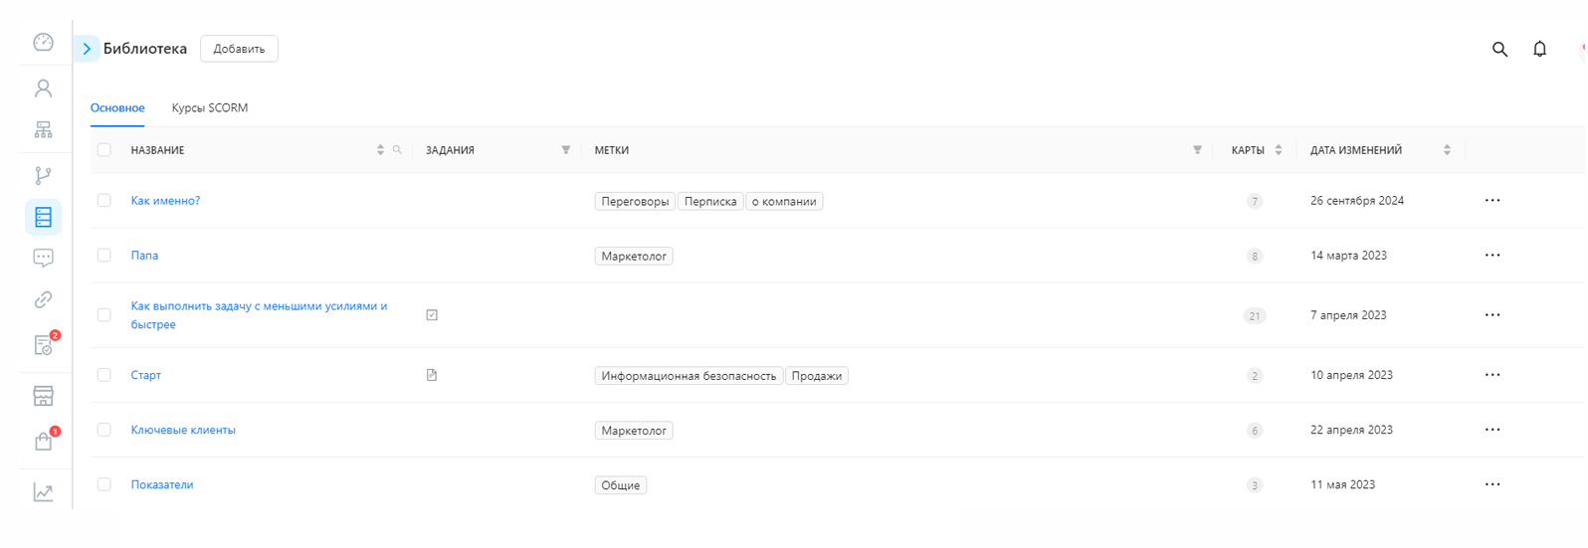Click the search magnifier in top bar
Screen dimensions: 1588x548
[1499, 49]
